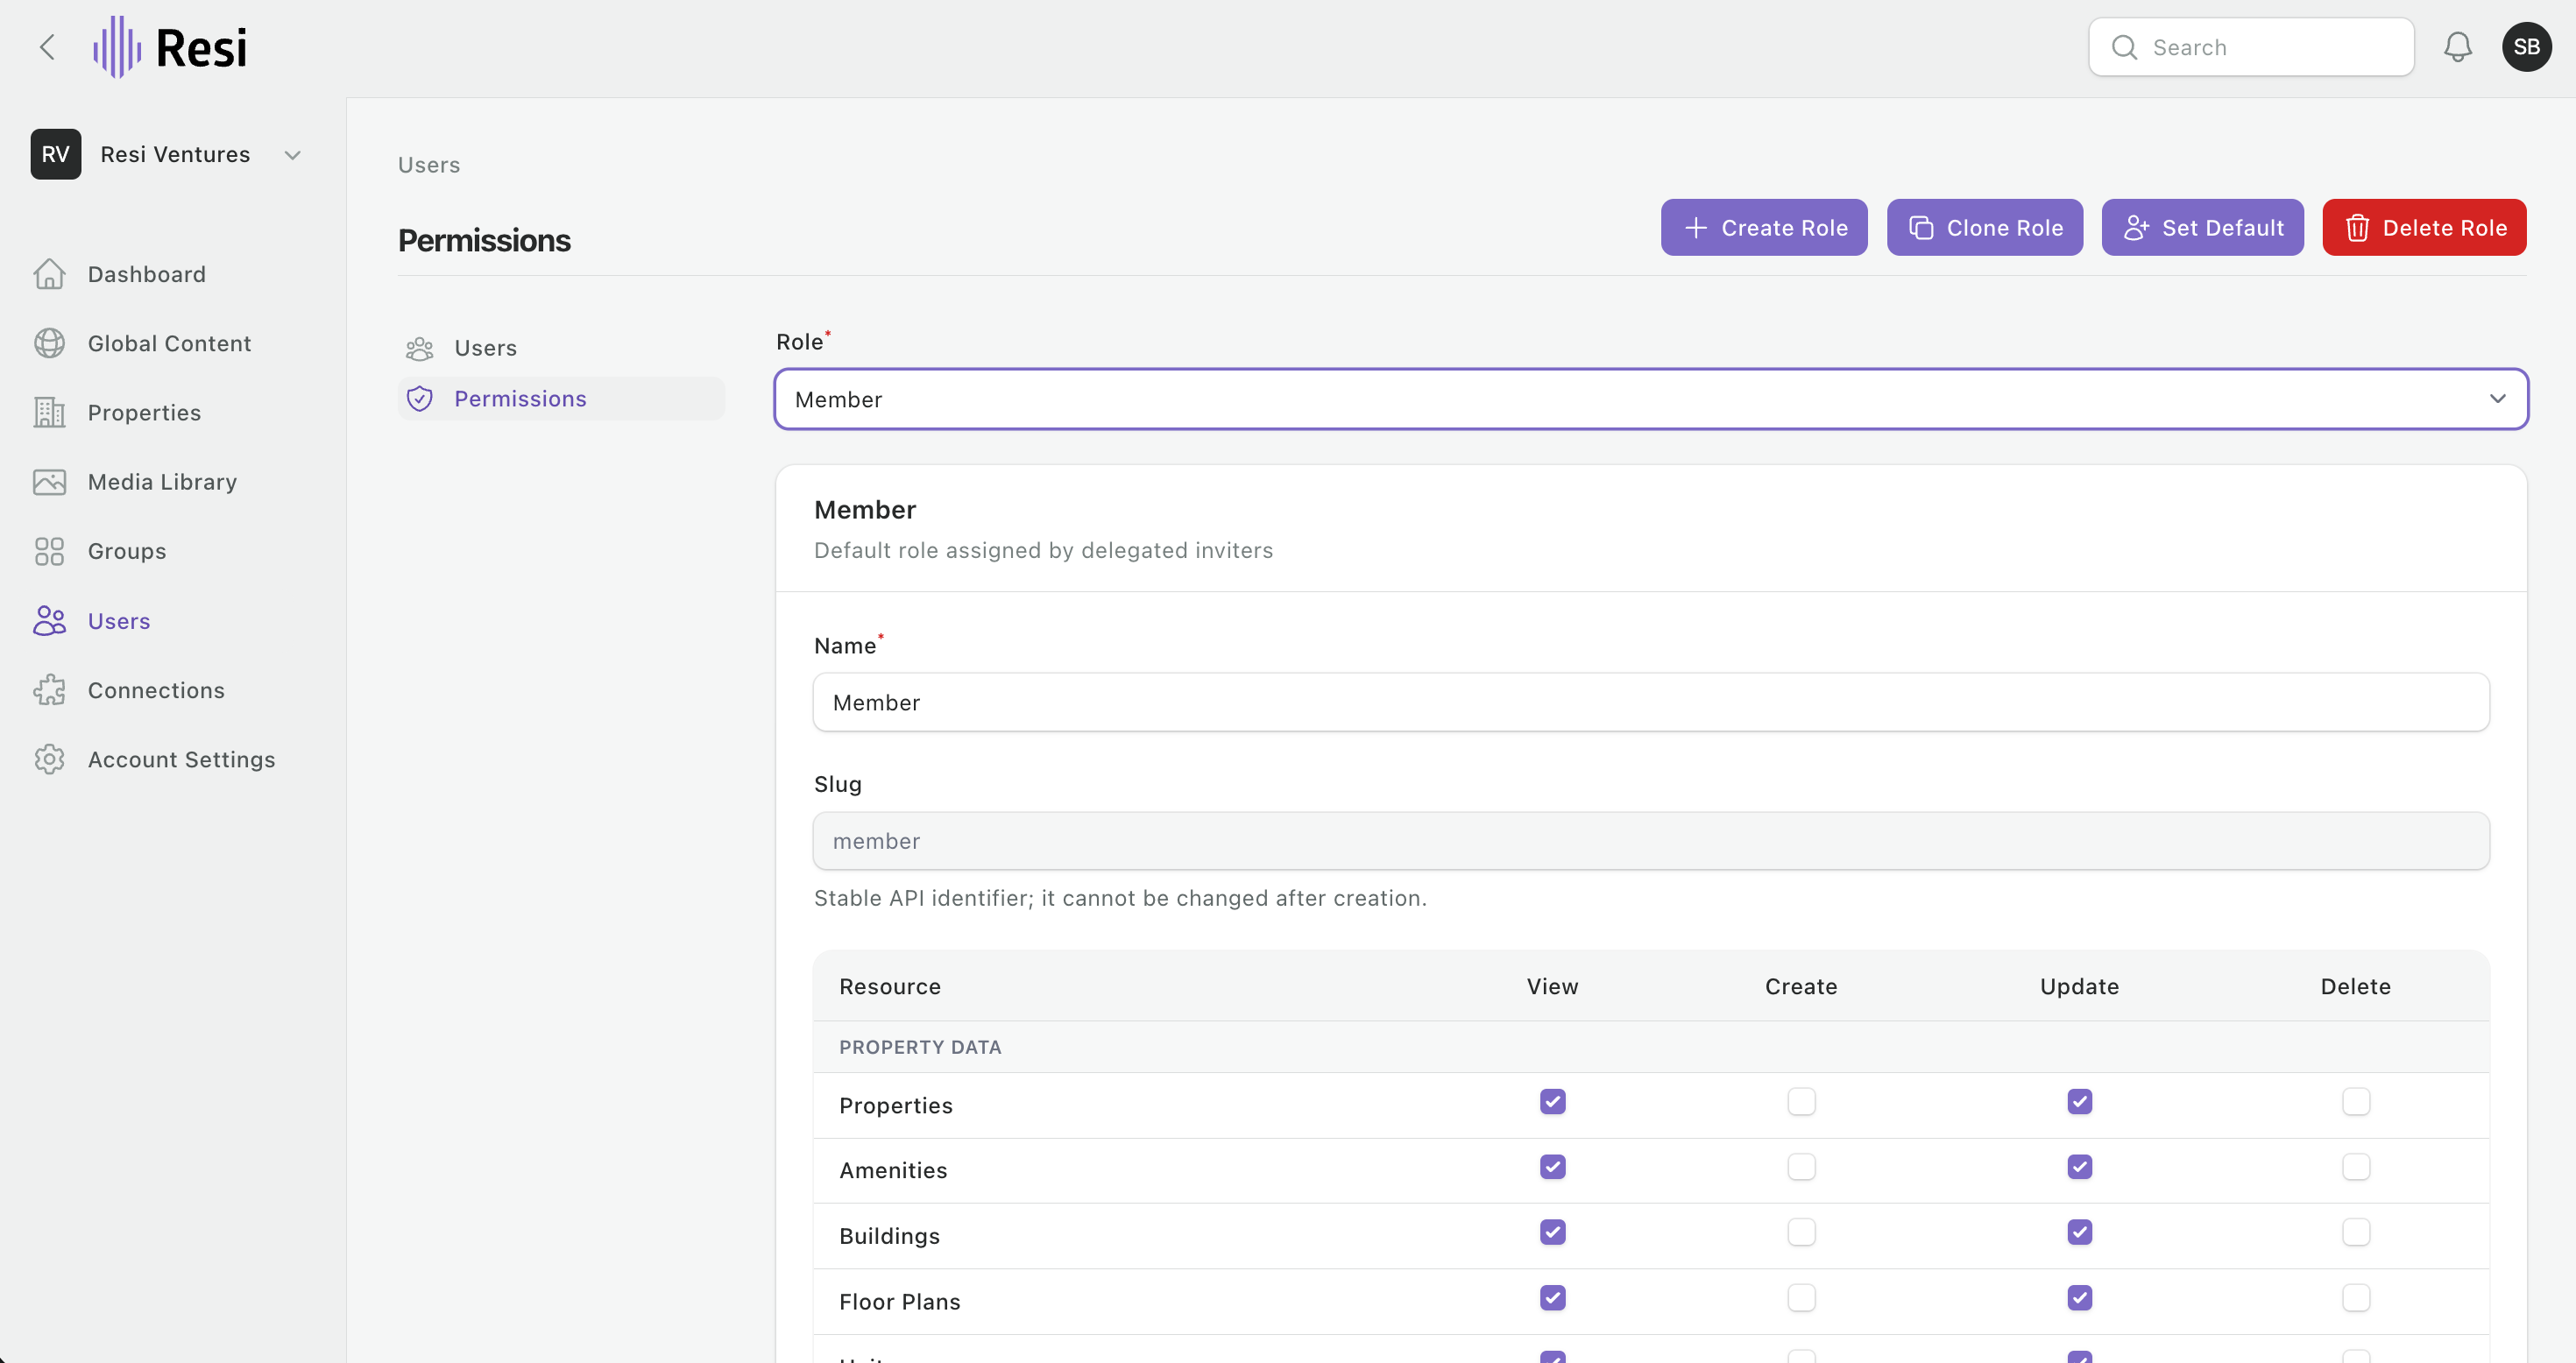This screenshot has width=2576, height=1363.
Task: Select the Permissions sub-tab
Action: pos(562,399)
